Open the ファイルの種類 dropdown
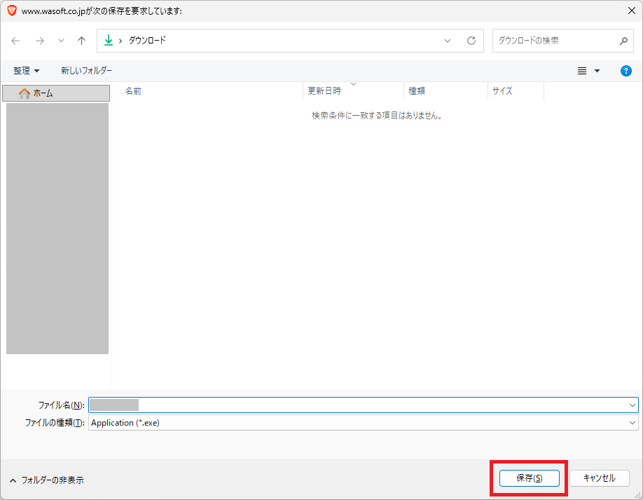The width and height of the screenshot is (643, 500). [632, 422]
